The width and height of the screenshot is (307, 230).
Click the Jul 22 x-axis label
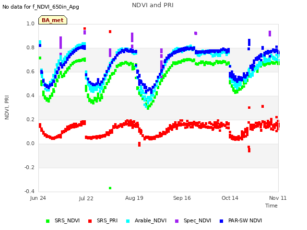tap(86, 198)
